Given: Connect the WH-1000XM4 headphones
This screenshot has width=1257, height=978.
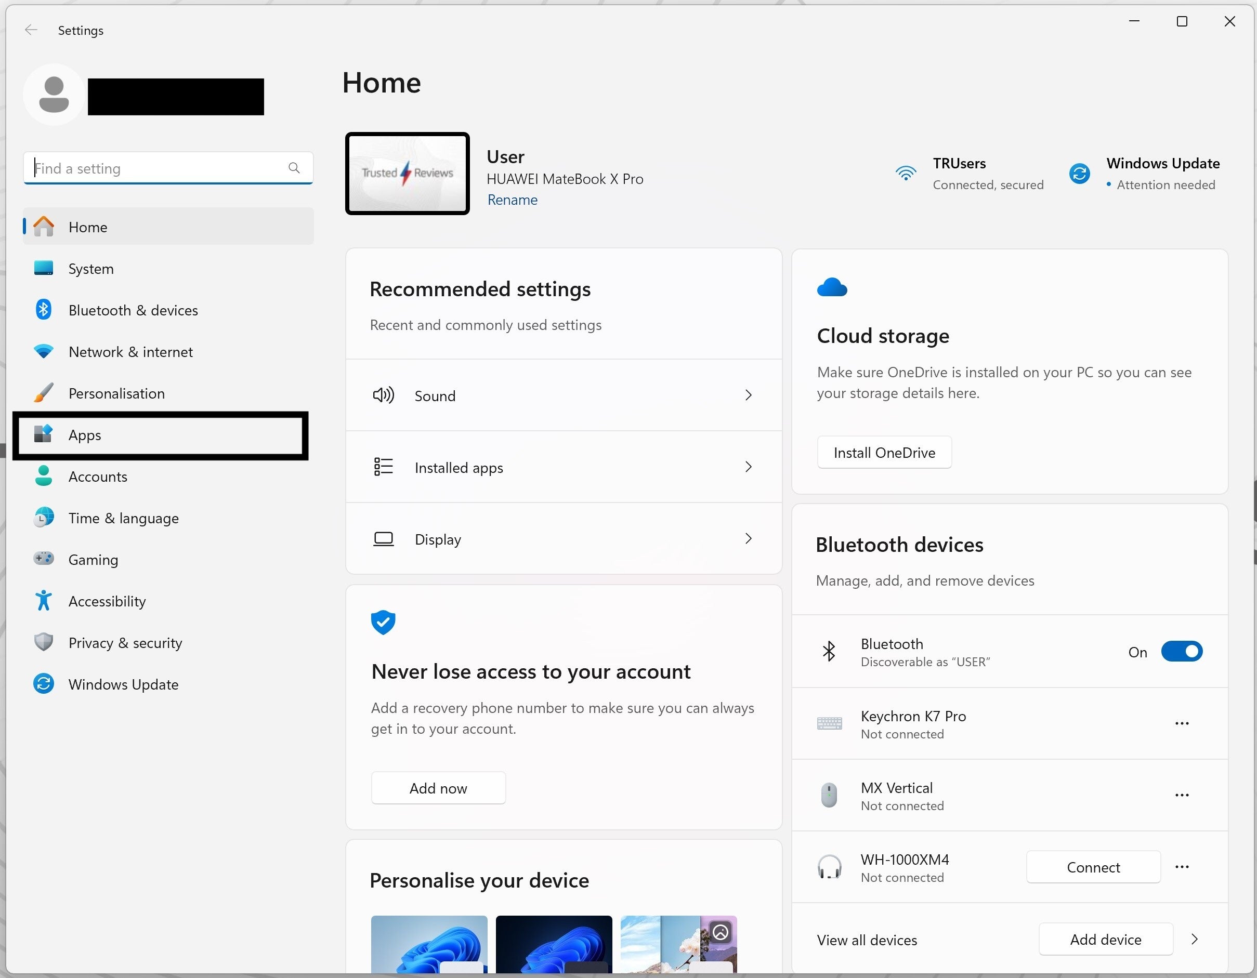Looking at the screenshot, I should [1094, 867].
